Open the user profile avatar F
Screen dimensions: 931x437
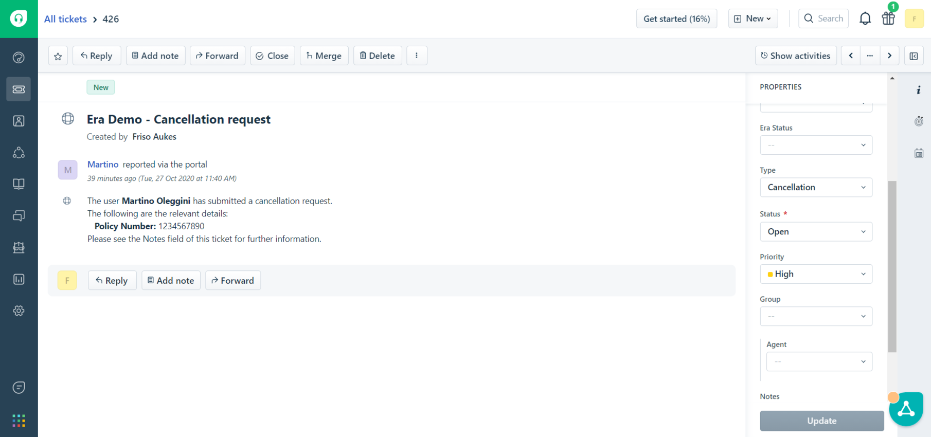pos(914,19)
